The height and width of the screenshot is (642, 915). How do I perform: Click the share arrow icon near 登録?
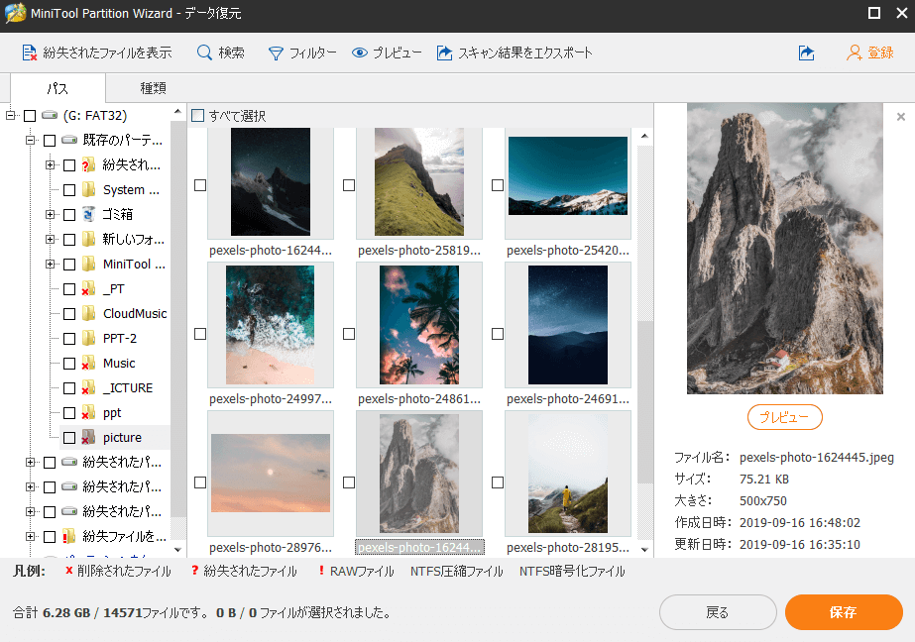pos(807,53)
